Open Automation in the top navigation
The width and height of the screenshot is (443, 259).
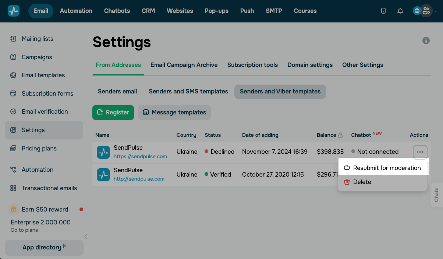point(76,11)
